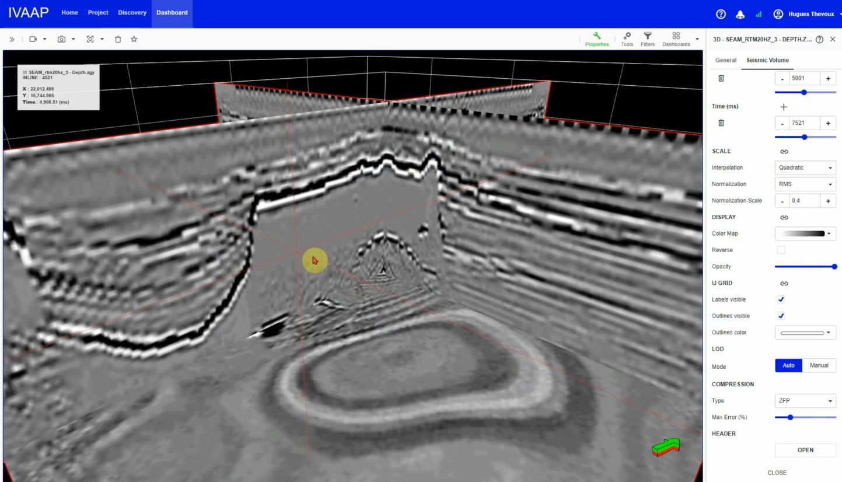
Task: Click the IJ GRID link icon
Action: click(784, 283)
